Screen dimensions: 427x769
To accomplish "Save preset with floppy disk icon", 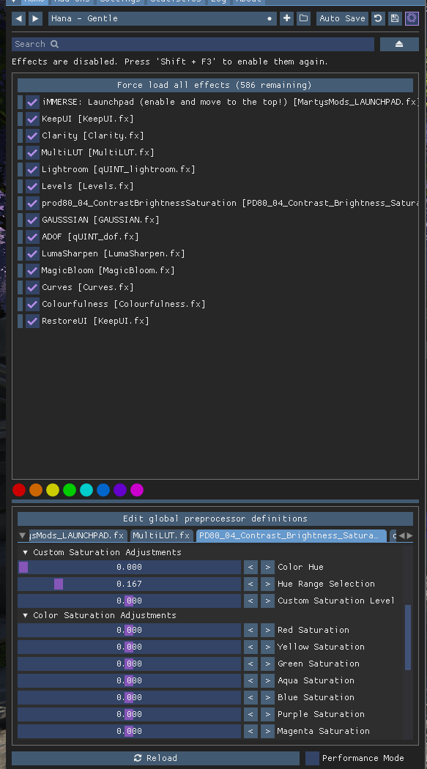I will click(395, 18).
